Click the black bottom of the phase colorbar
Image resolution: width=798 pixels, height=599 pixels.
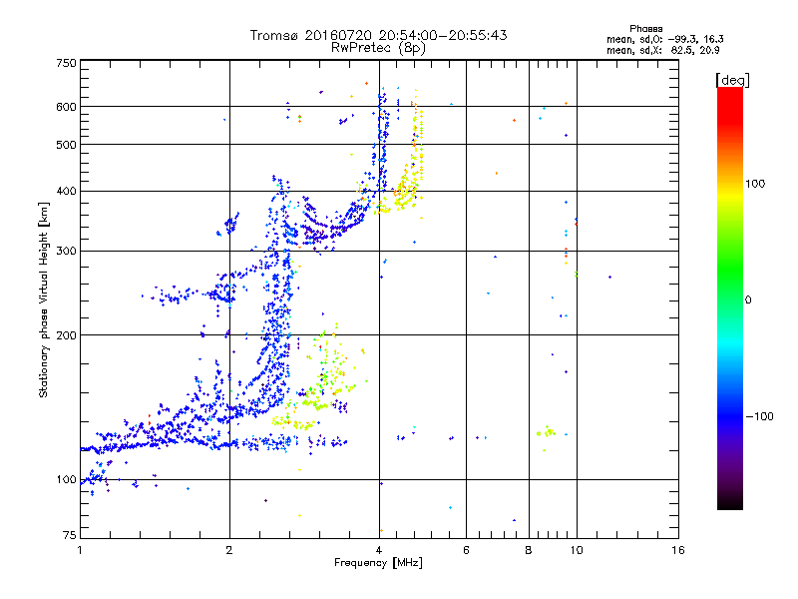pos(730,502)
